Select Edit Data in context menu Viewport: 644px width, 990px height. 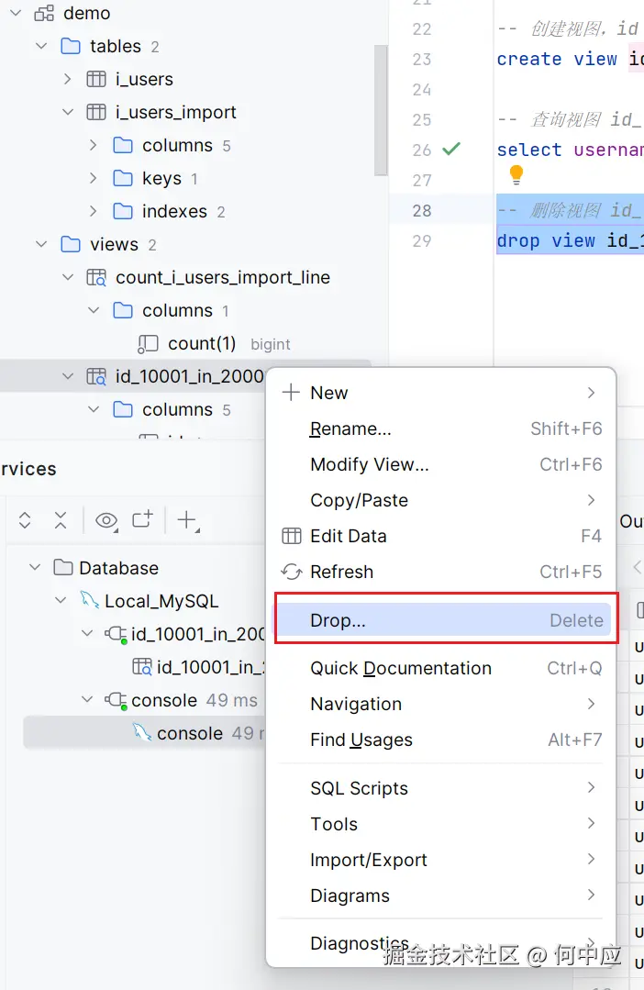click(x=442, y=536)
